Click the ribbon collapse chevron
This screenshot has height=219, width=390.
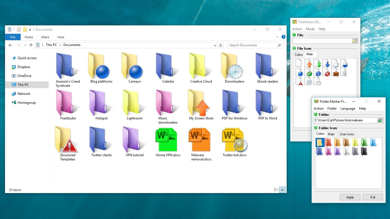(x=277, y=37)
